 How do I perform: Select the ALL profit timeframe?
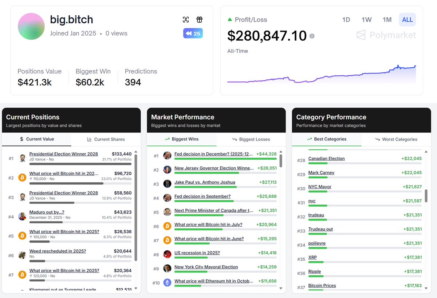point(407,20)
